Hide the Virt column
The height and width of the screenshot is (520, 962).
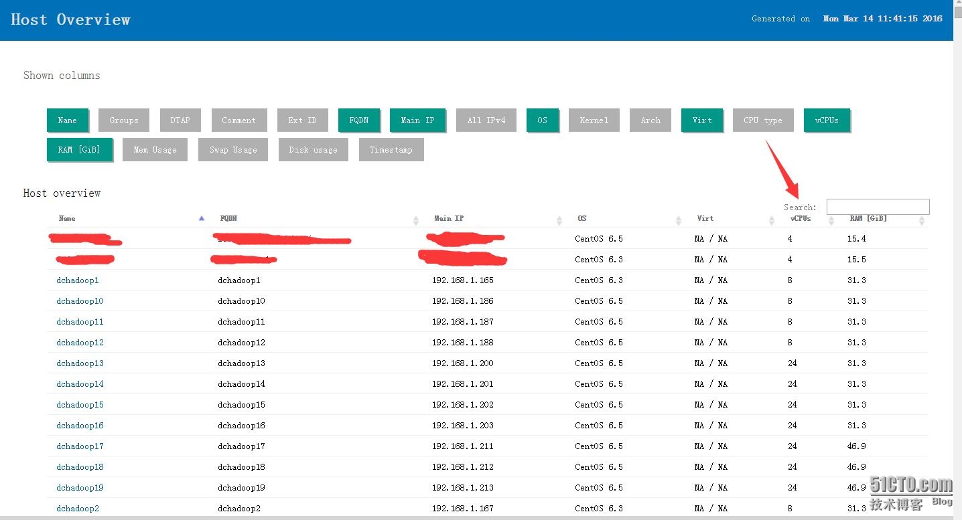(702, 120)
